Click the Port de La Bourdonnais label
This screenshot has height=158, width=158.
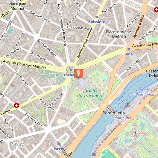(x=144, y=92)
